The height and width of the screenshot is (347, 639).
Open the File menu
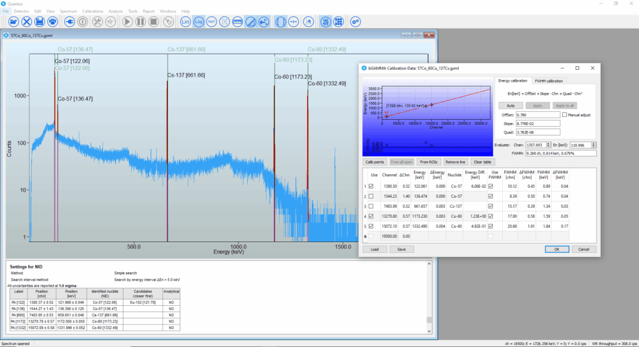pyautogui.click(x=5, y=11)
